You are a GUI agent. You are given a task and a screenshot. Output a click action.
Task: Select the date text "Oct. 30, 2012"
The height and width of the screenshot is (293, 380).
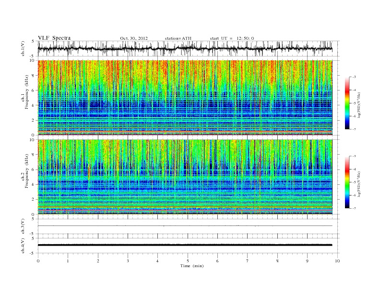click(134, 38)
